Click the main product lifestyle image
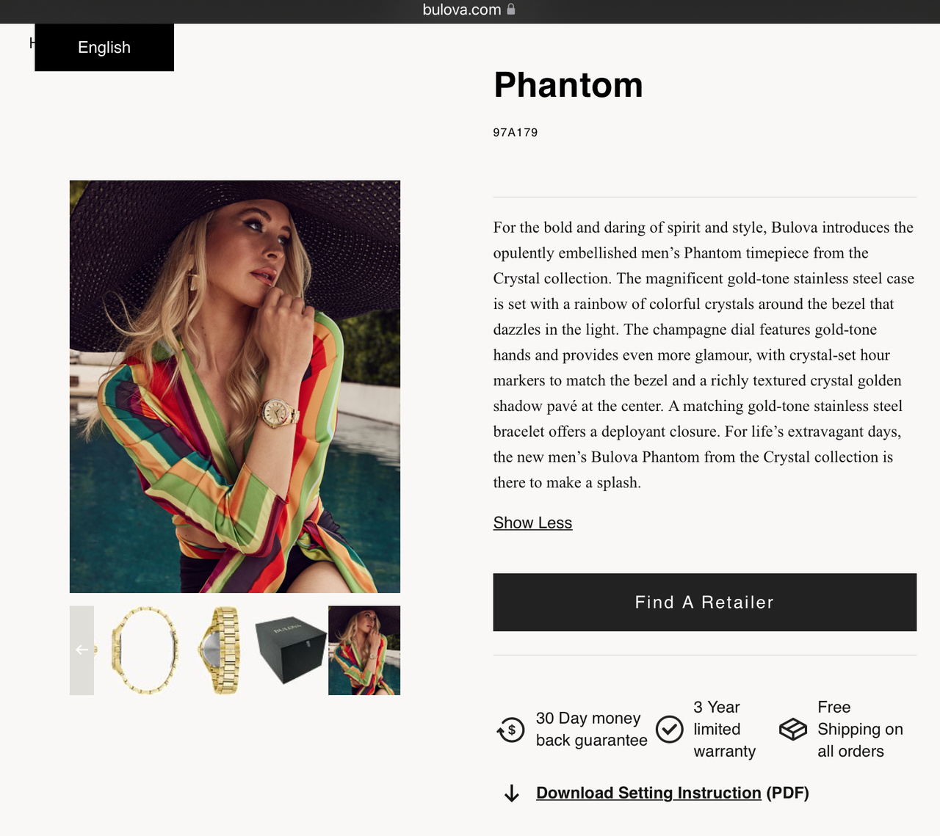The height and width of the screenshot is (836, 940). [235, 387]
